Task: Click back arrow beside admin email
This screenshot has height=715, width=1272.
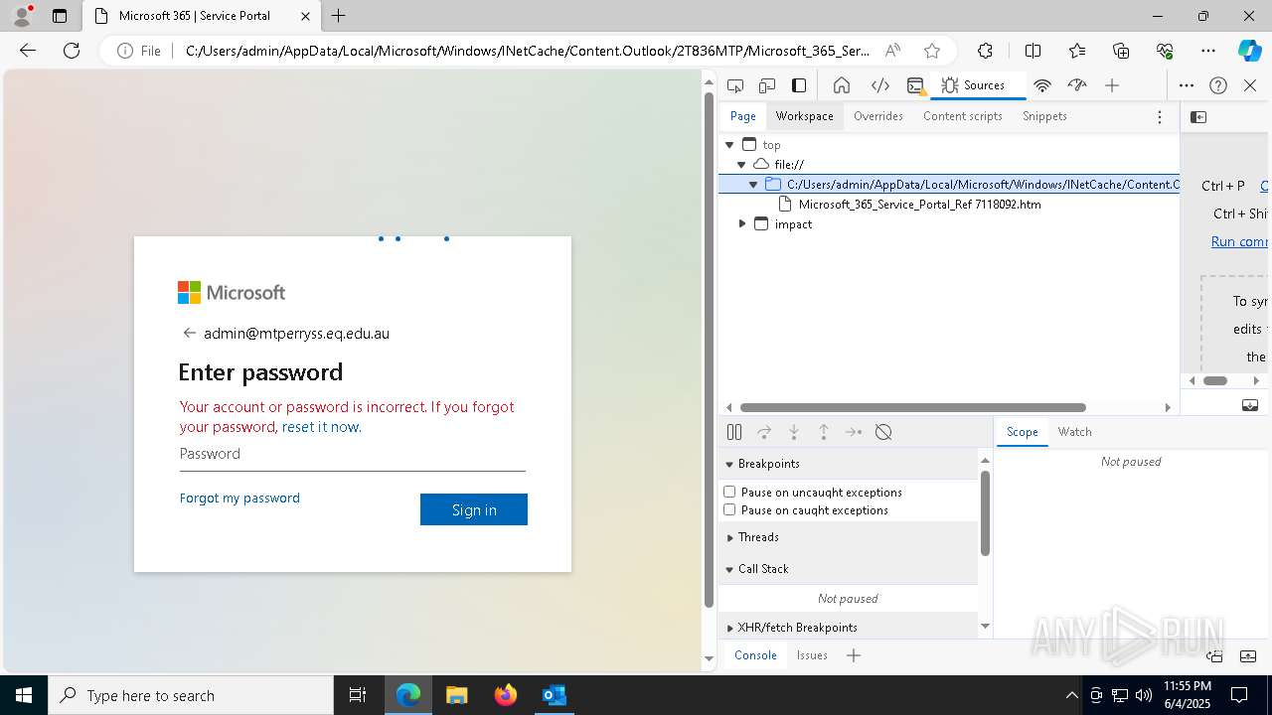Action: (189, 334)
